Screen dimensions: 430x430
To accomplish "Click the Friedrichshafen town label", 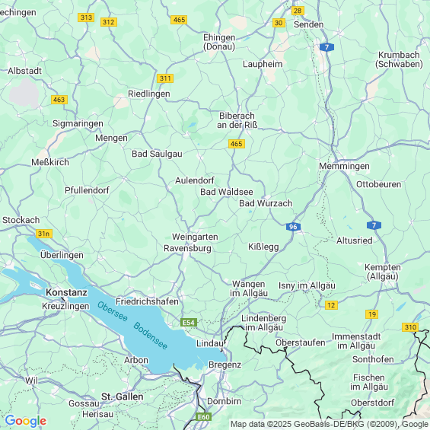I will click(x=147, y=301).
